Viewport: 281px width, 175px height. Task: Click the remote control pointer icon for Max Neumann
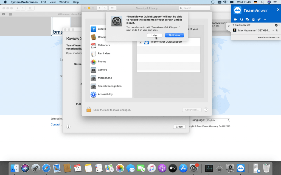tap(277, 30)
